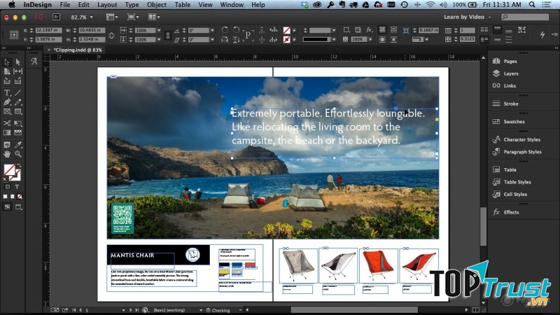Open the Layers panel
The image size is (560, 315).
(511, 73)
